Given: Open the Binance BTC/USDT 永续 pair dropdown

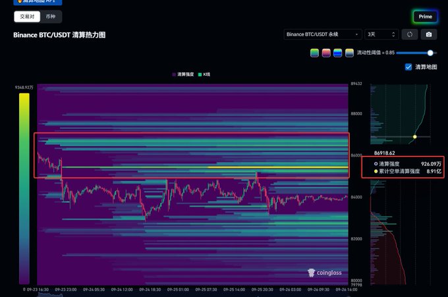Looking at the screenshot, I should 323,34.
